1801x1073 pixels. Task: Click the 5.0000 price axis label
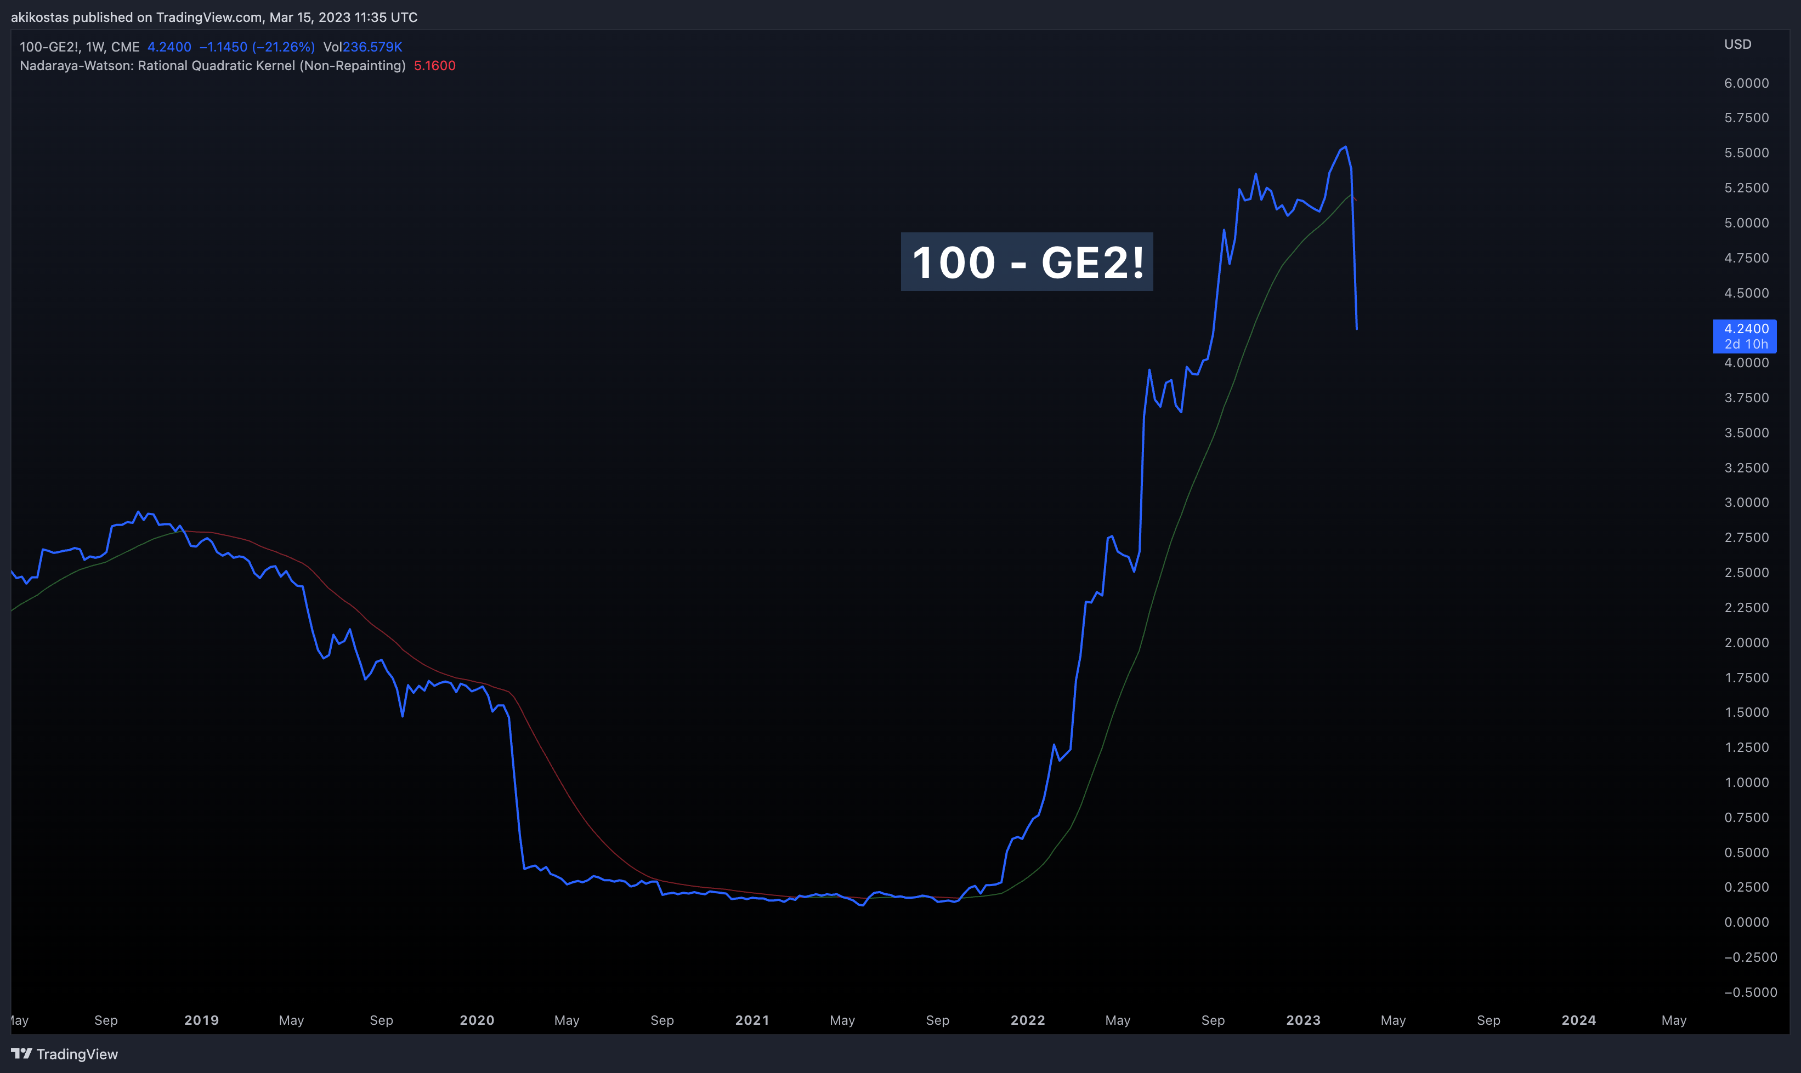pos(1746,222)
